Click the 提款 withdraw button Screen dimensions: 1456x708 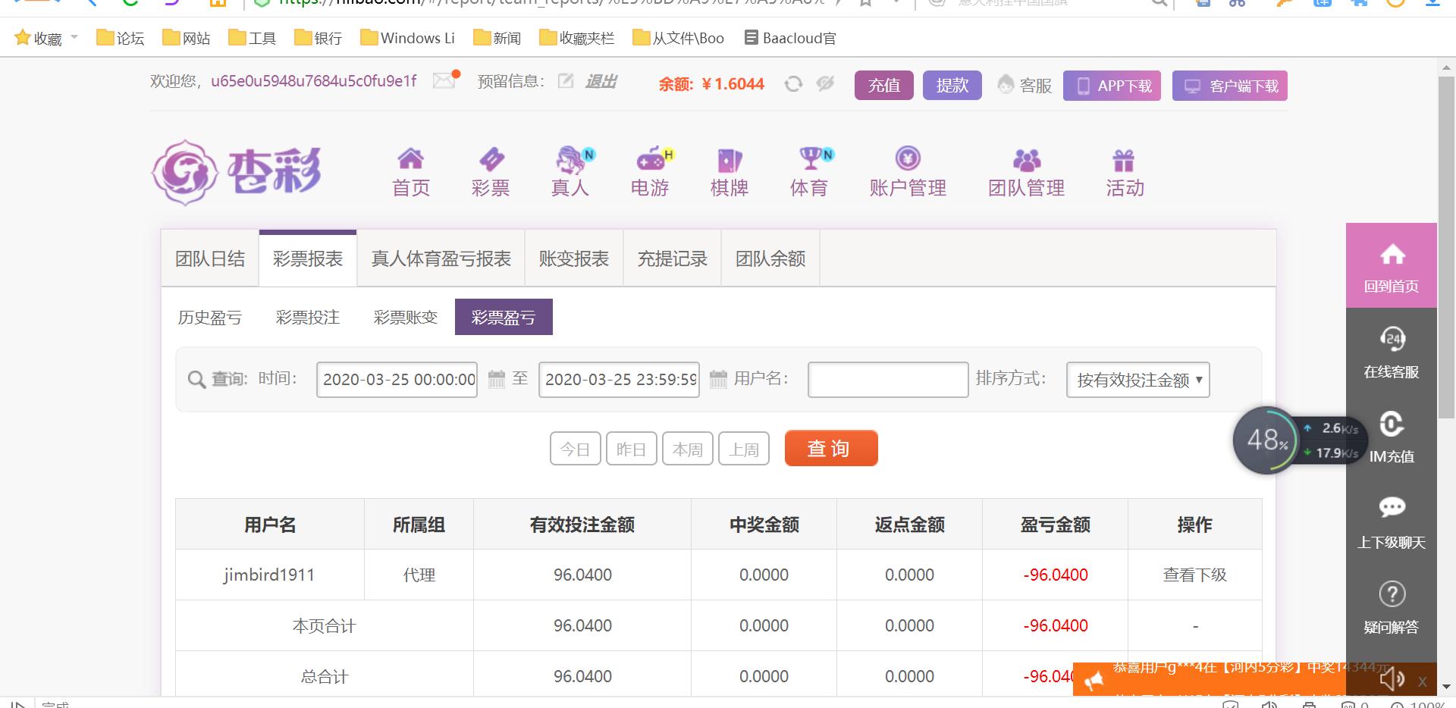(952, 86)
